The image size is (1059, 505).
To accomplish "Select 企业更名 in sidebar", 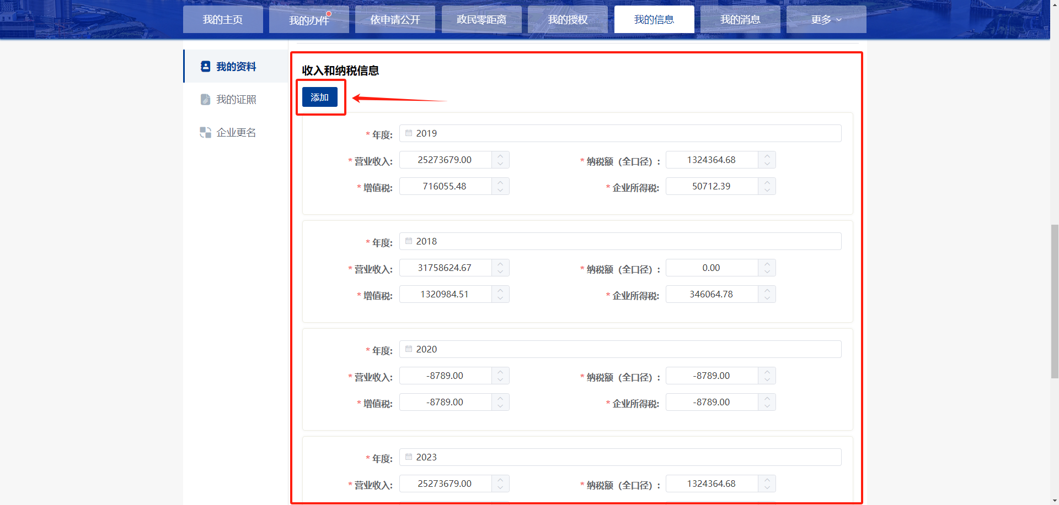I will (236, 133).
